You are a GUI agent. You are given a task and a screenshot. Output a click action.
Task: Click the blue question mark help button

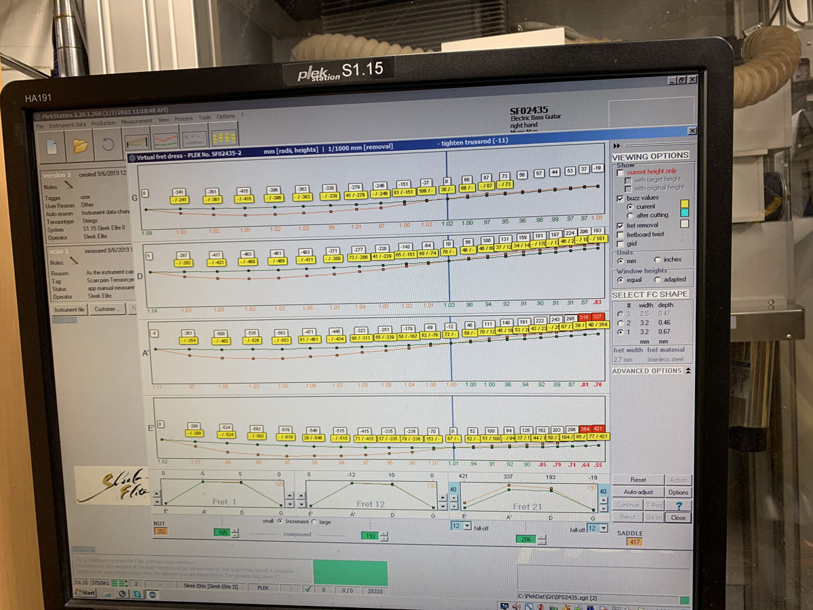678,505
